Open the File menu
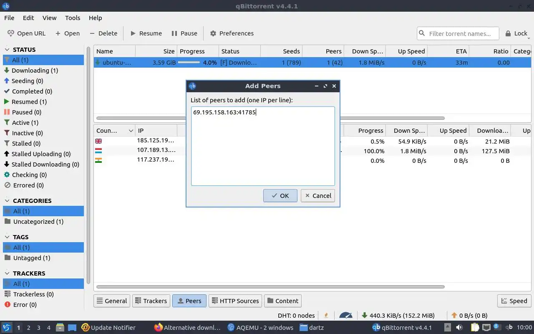The width and height of the screenshot is (534, 334). click(x=9, y=18)
